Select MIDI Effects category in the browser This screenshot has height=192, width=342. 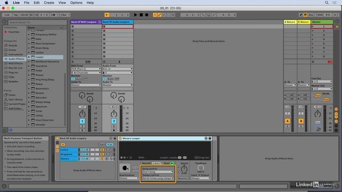click(x=15, y=63)
